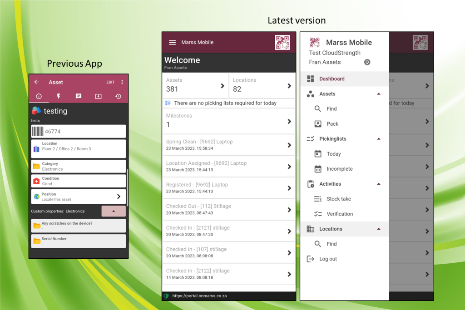Choose Incomplete under Pickinglists
This screenshot has width=465, height=310.
coord(345,169)
